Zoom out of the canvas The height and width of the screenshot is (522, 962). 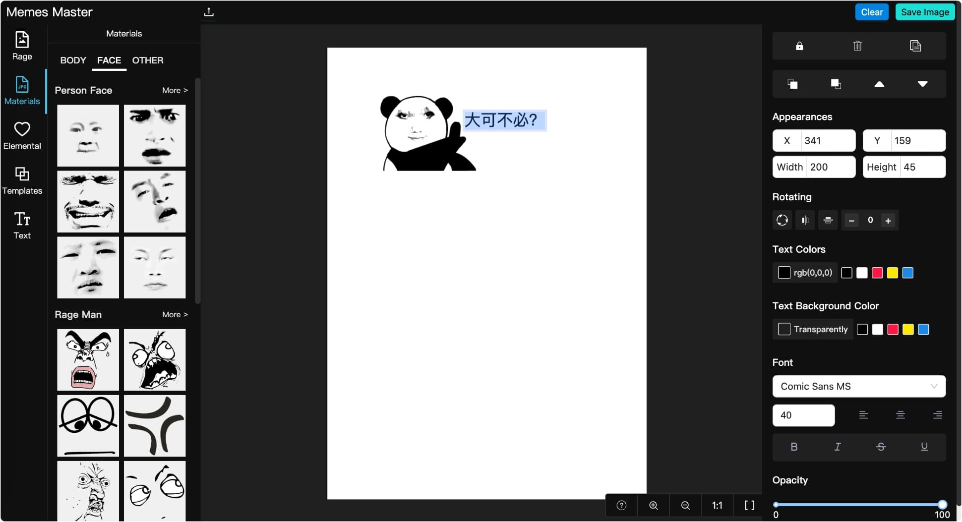coord(685,505)
